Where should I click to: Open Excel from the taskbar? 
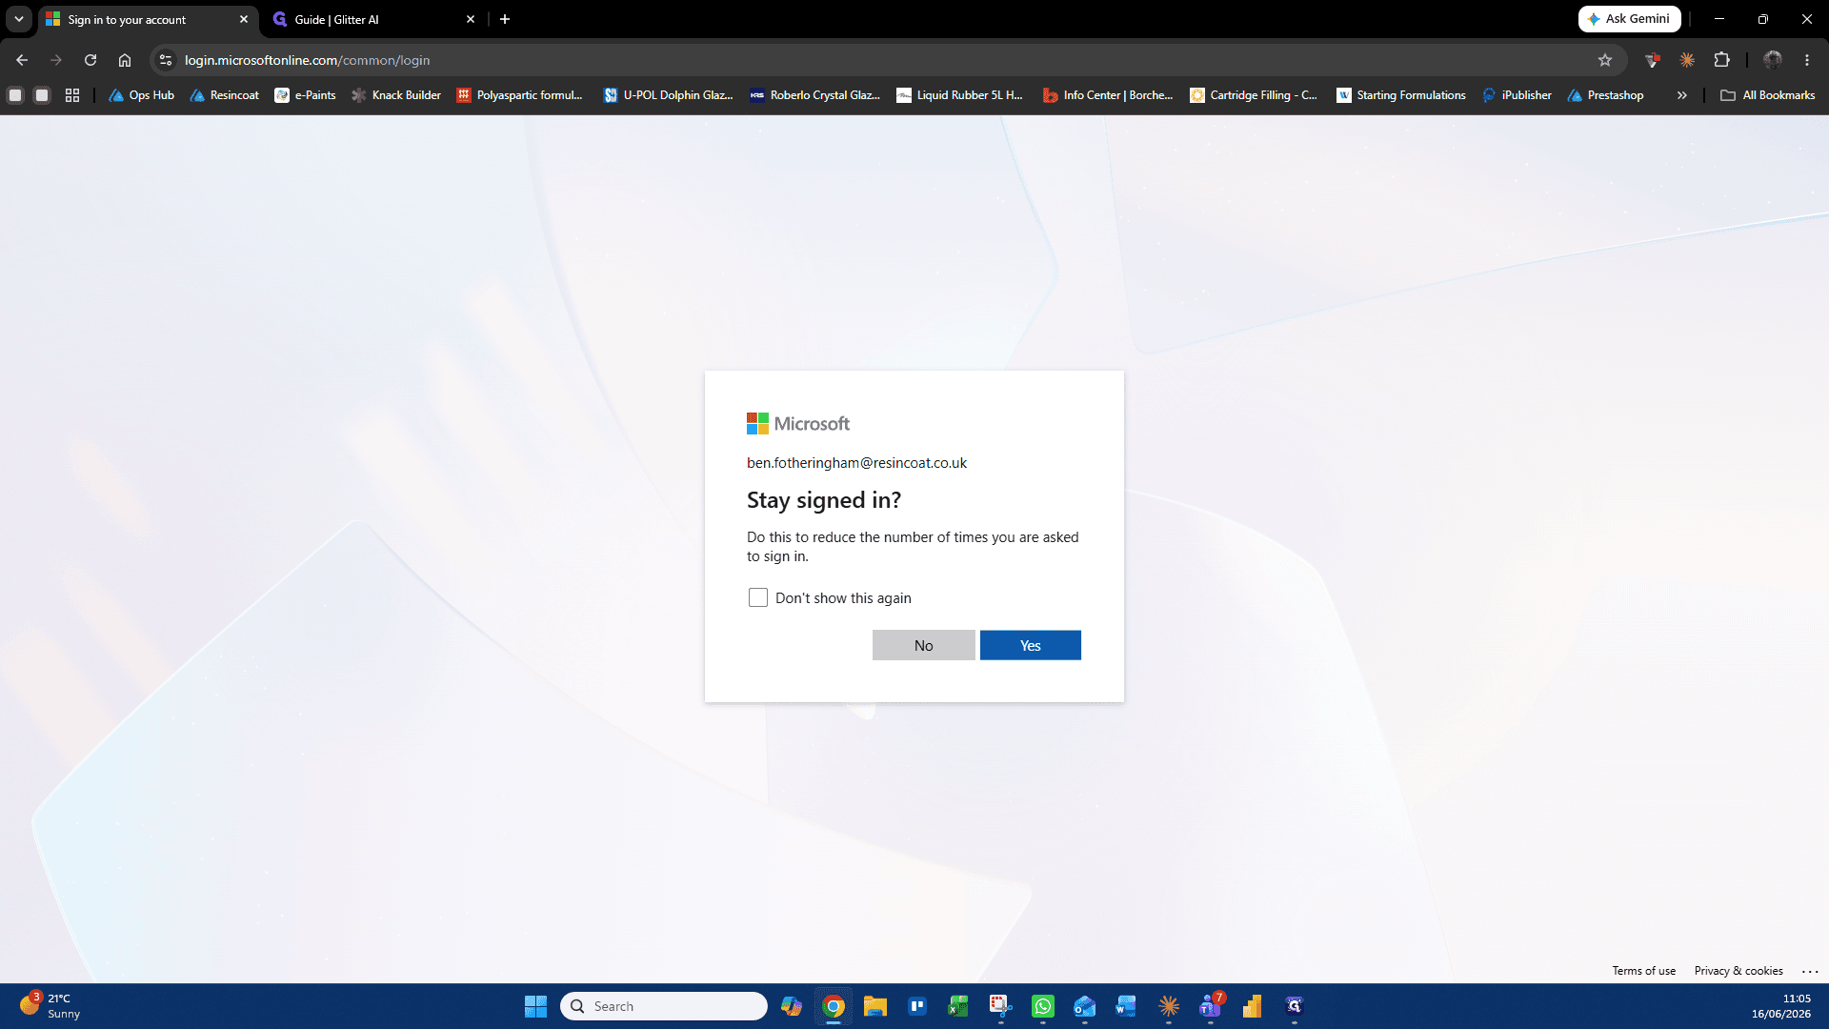pos(958,1006)
